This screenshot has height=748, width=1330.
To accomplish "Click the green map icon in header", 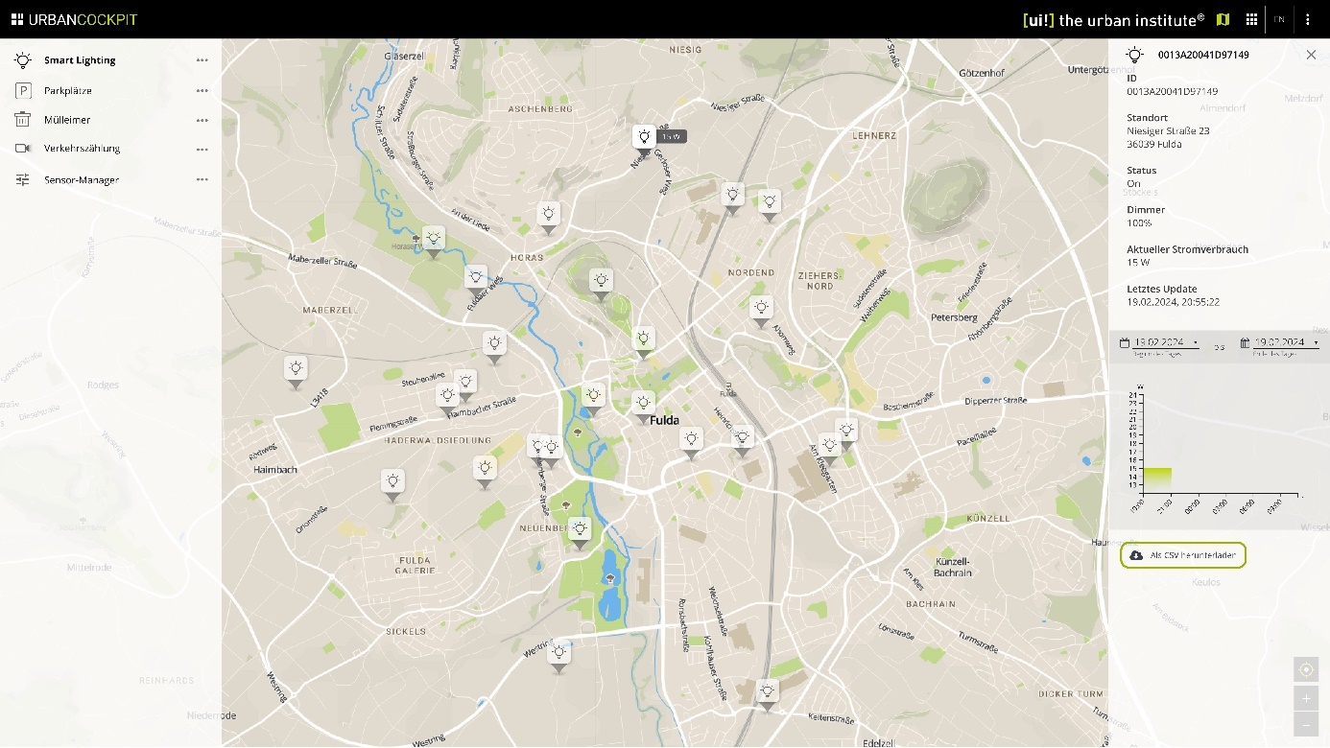I will 1223,19.
